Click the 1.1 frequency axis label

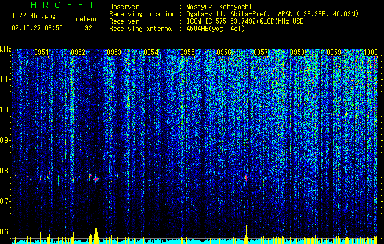(5, 79)
